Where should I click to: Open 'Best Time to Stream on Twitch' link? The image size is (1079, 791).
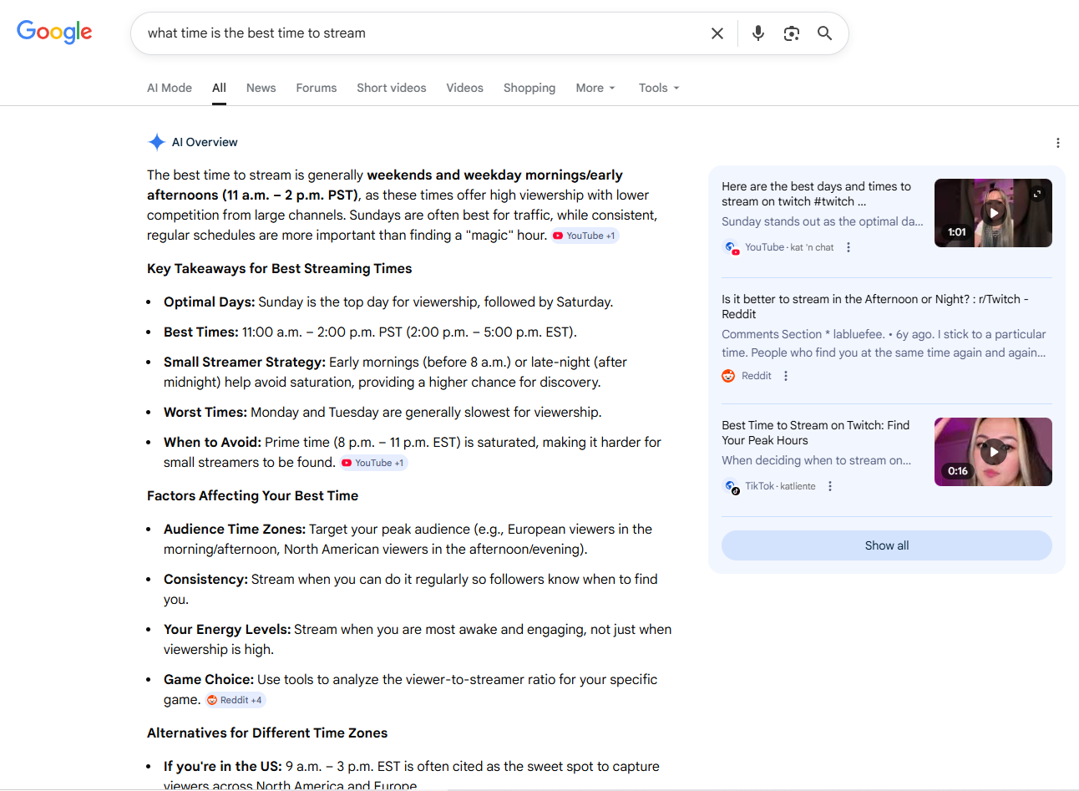(815, 433)
